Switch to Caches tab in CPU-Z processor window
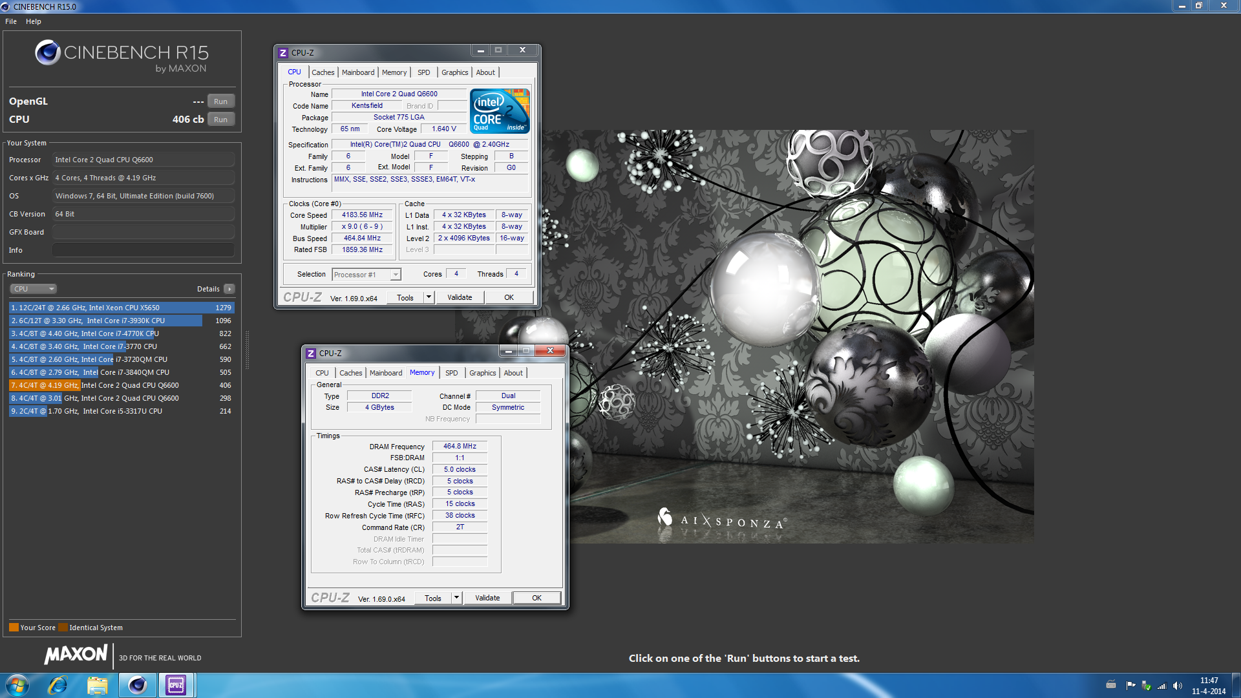This screenshot has height=698, width=1241. click(323, 72)
